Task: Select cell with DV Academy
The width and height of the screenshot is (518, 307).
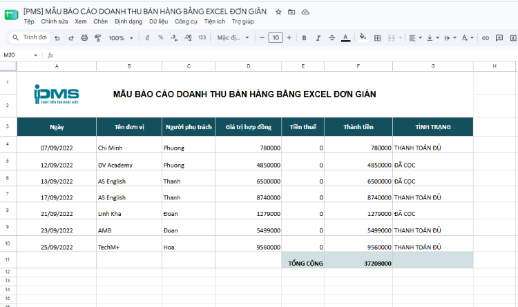Action: (x=129, y=161)
